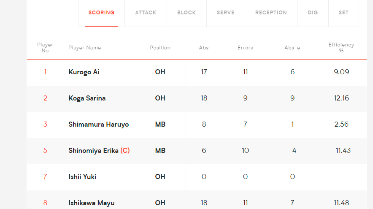Sort by the Position column header
This screenshot has height=209, width=373.
(160, 48)
